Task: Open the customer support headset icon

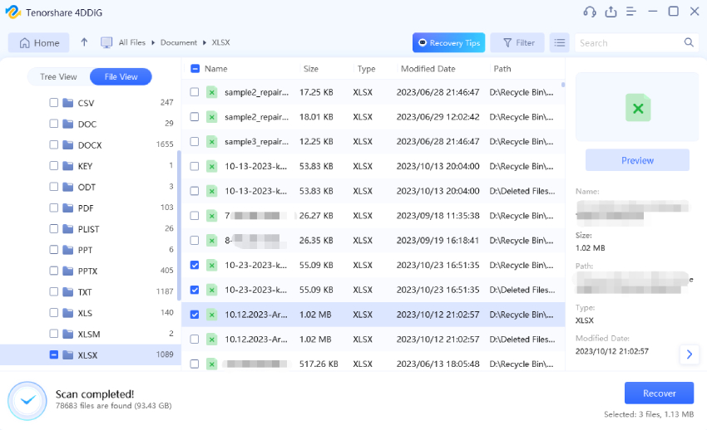Action: [590, 12]
